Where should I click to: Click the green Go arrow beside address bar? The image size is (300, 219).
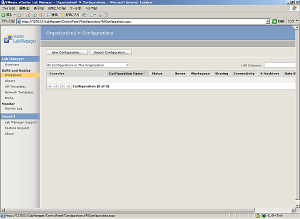[274, 21]
